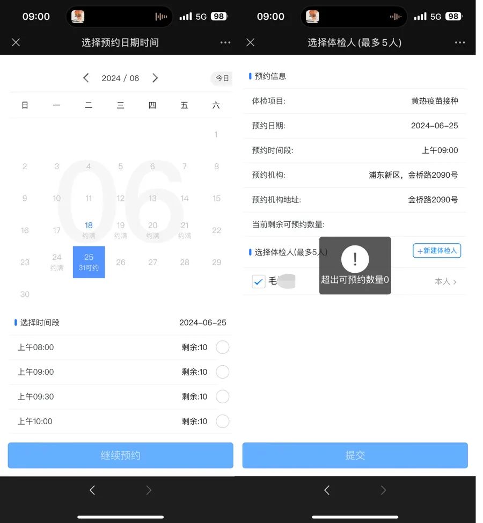Select June 25 with 31可约
This screenshot has width=483, height=523.
(x=89, y=262)
